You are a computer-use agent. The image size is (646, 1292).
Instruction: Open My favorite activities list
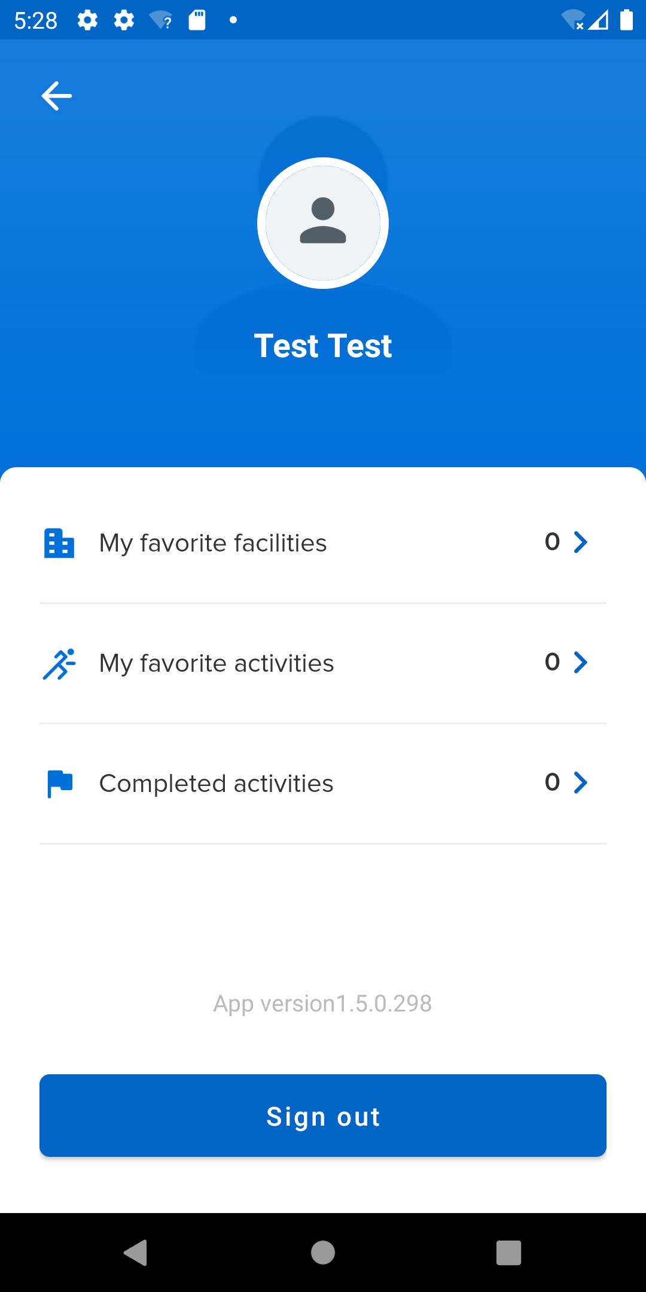323,663
